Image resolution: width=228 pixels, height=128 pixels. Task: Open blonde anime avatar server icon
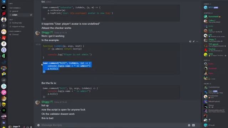(4, 32)
